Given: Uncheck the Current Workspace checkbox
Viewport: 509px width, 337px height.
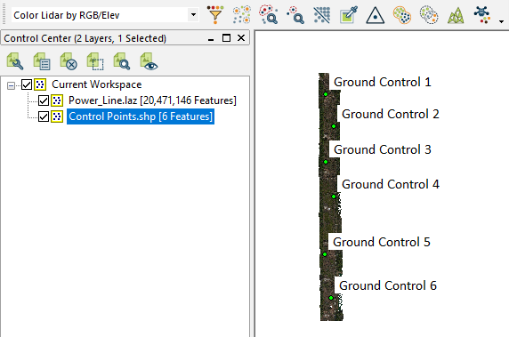Looking at the screenshot, I should 27,85.
